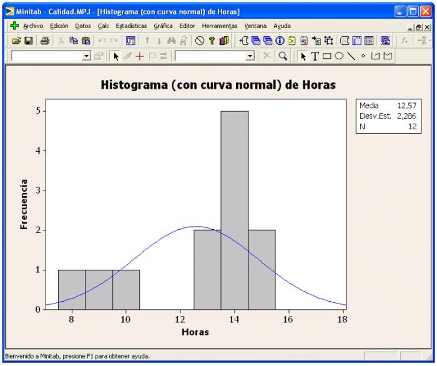The image size is (437, 366).
Task: Select the Text tool (T)
Action: [x=315, y=56]
